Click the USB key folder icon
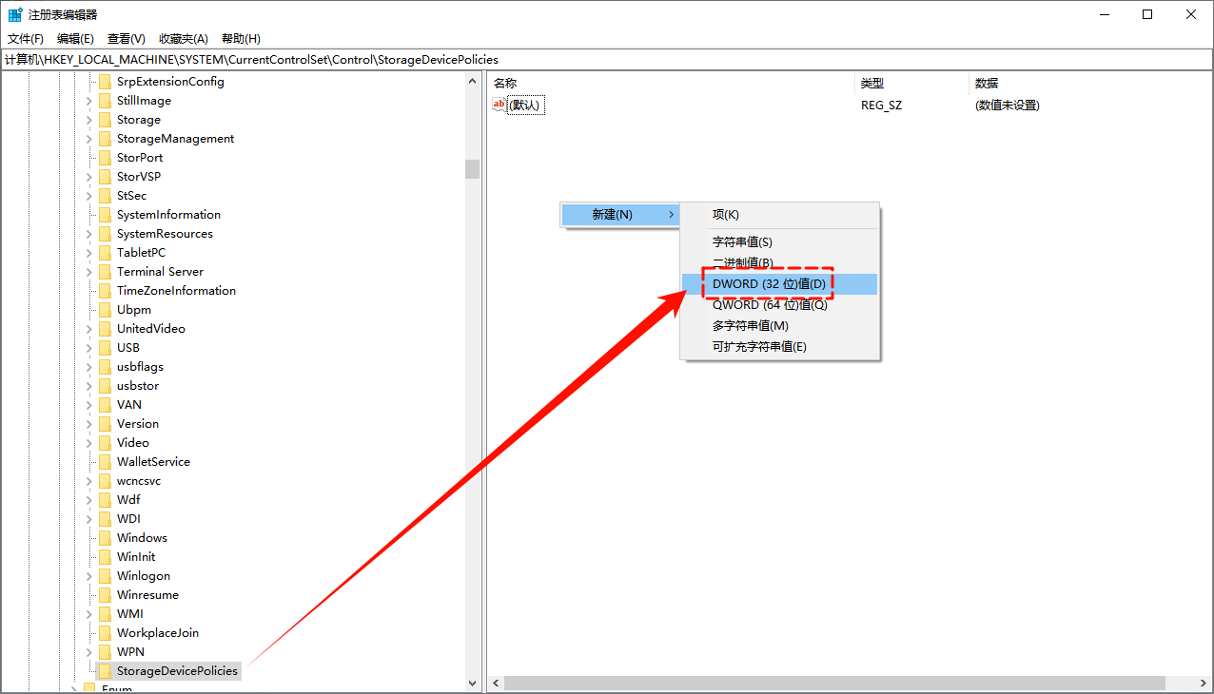The height and width of the screenshot is (694, 1214). (105, 348)
